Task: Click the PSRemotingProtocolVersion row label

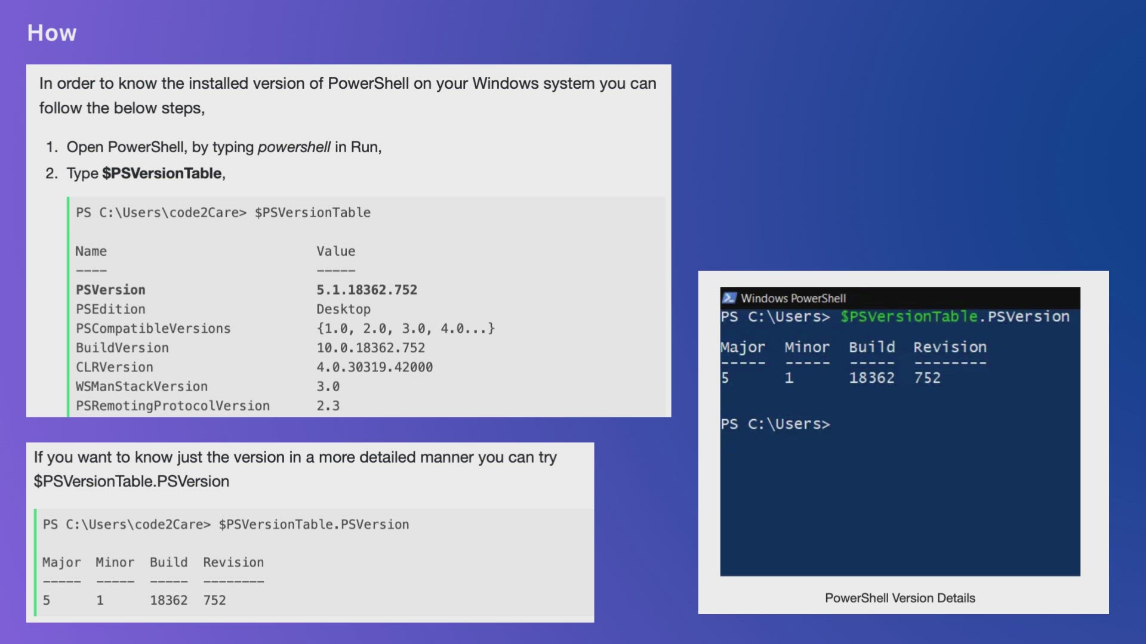Action: (172, 406)
